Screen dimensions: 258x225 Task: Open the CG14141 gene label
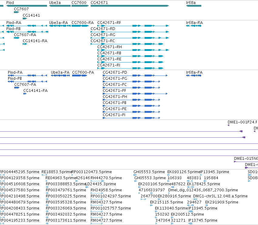point(31,15)
